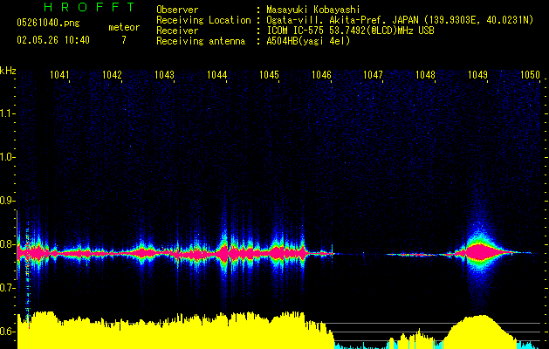
Task: Click the large meteor echo near 1049
Action: [x=479, y=252]
